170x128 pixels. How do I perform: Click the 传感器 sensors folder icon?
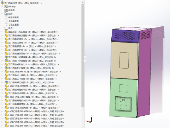(6, 10)
